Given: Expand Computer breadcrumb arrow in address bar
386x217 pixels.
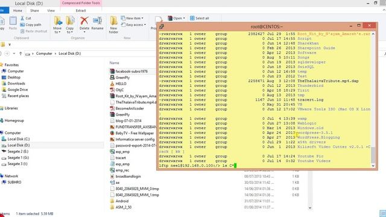Looking at the screenshot, I should click(x=55, y=54).
